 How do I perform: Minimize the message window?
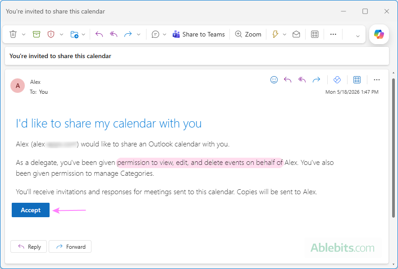point(343,11)
